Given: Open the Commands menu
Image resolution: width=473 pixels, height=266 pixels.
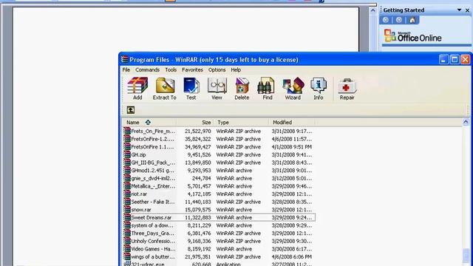Looking at the screenshot, I should [147, 69].
